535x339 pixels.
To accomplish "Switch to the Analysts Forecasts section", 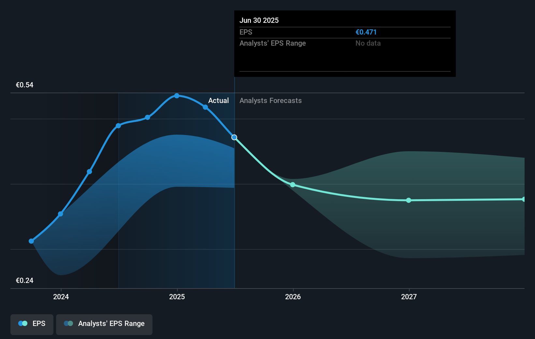I will point(270,101).
